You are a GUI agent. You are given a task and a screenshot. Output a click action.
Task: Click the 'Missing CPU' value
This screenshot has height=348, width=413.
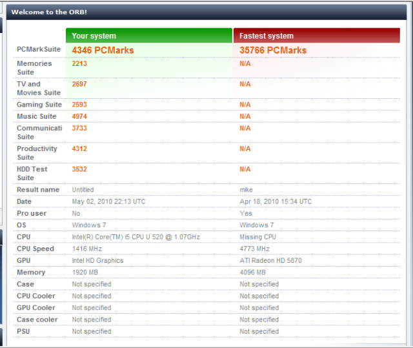(x=257, y=237)
